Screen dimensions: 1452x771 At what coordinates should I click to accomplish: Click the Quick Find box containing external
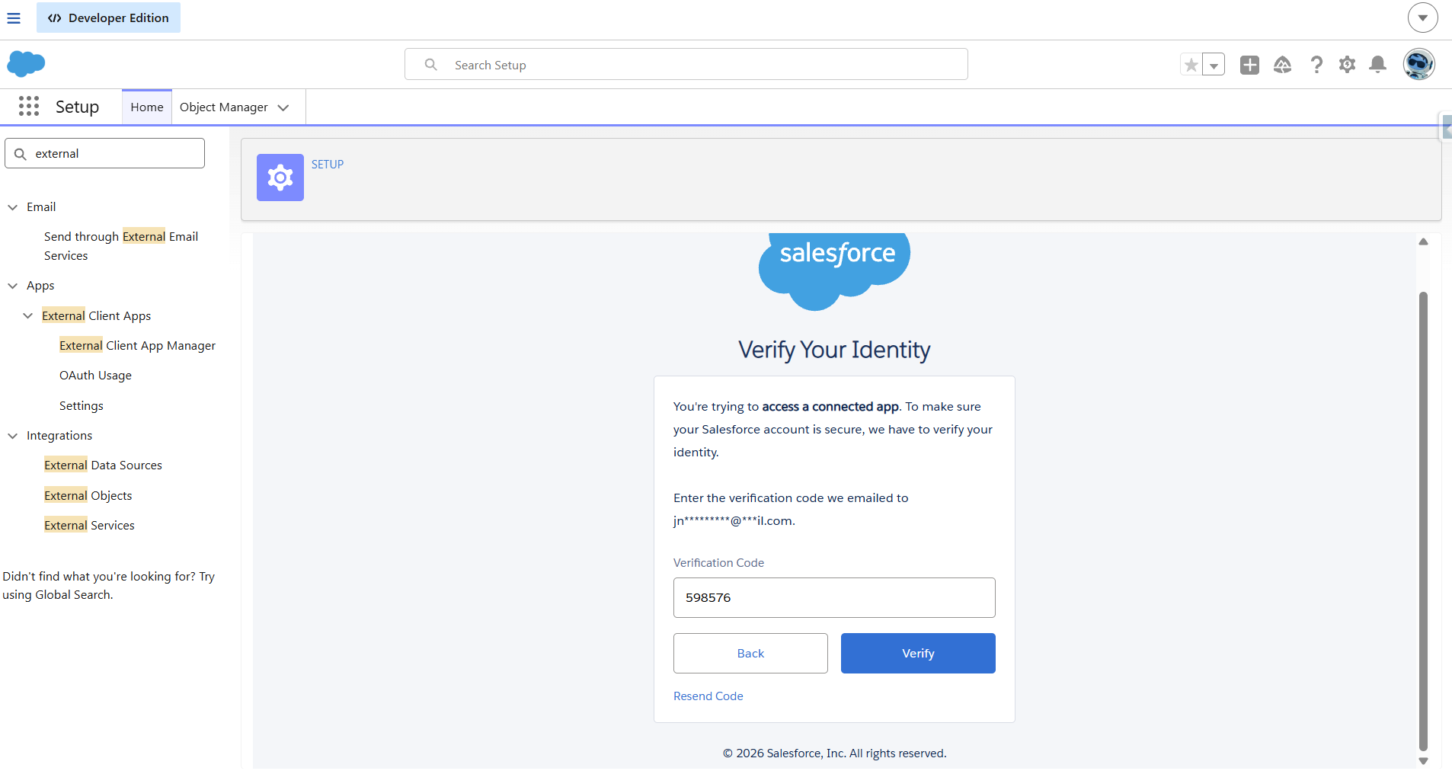coord(104,153)
